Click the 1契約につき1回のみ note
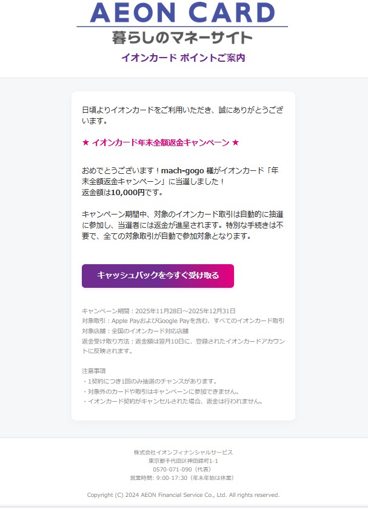 [x=150, y=381]
